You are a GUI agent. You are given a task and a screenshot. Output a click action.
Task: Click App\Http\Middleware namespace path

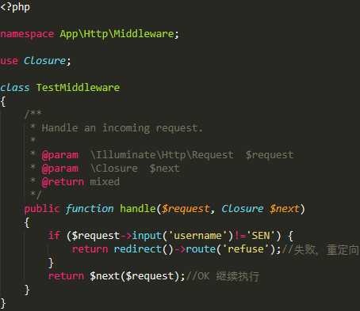click(117, 34)
